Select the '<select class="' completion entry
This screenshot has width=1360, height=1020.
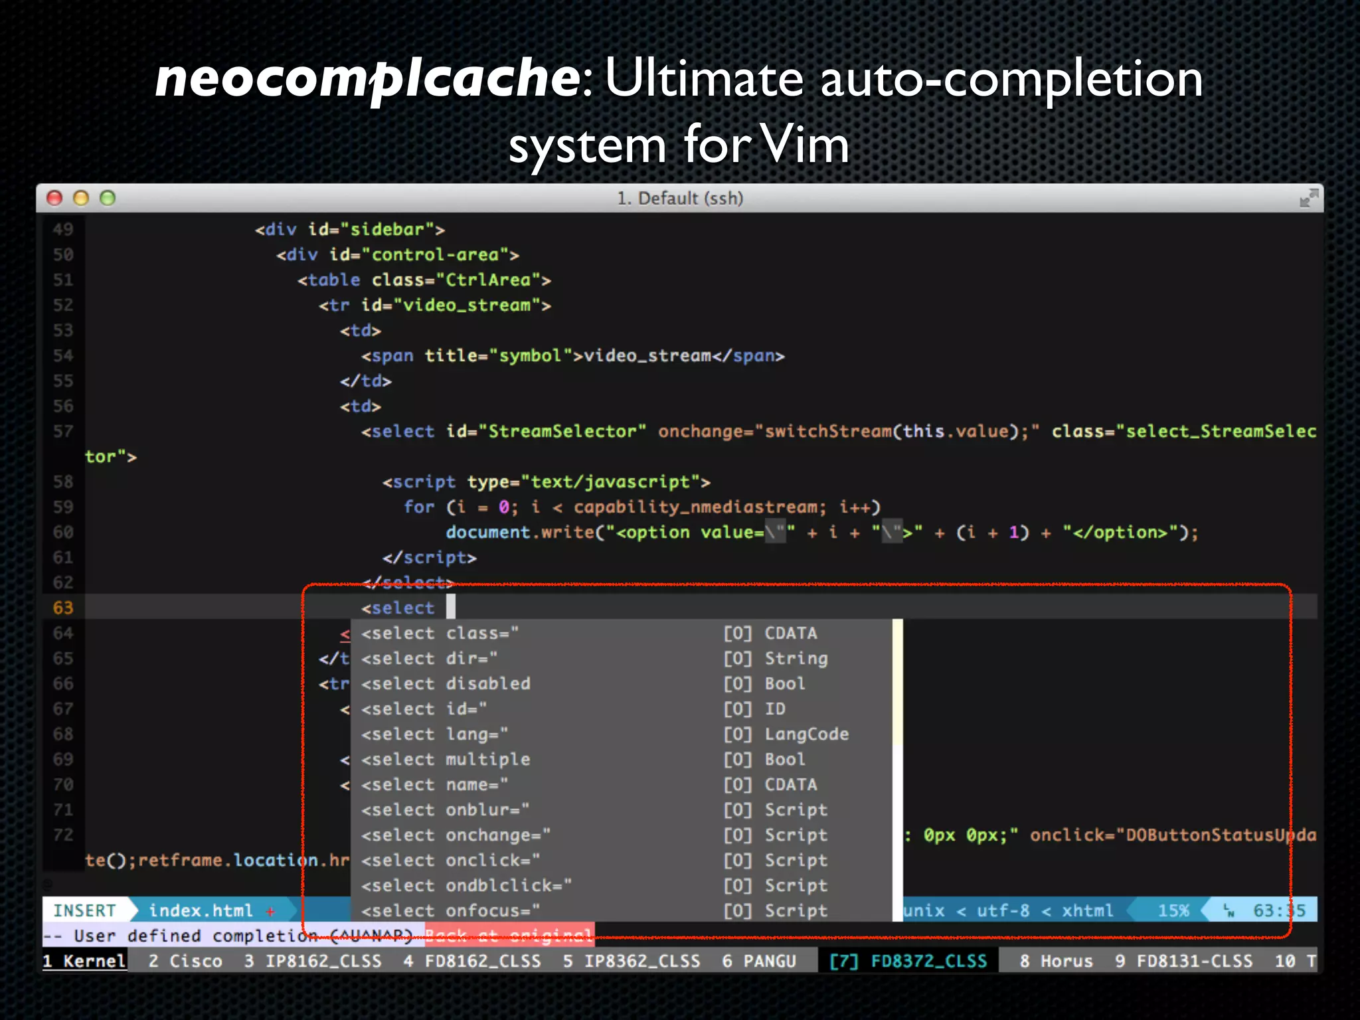pos(440,634)
